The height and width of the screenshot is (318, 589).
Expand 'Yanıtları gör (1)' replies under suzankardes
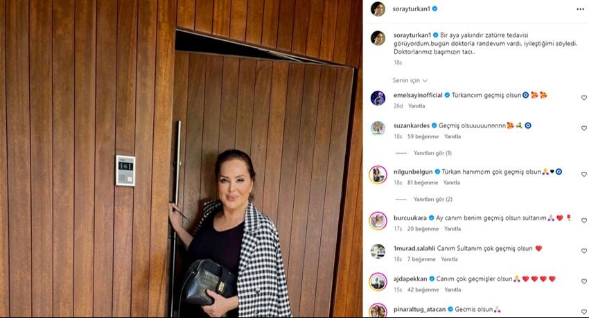click(x=432, y=153)
